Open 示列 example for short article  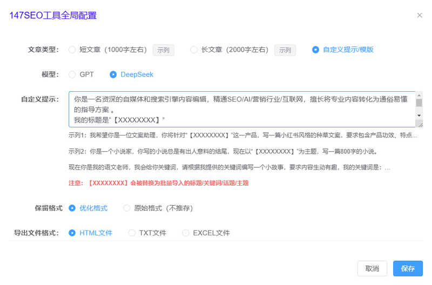[164, 50]
